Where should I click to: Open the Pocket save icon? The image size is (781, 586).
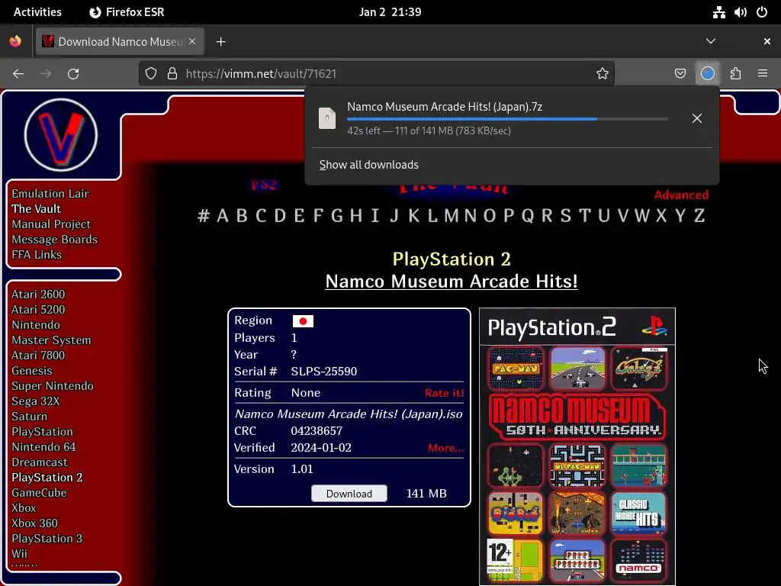pyautogui.click(x=680, y=74)
